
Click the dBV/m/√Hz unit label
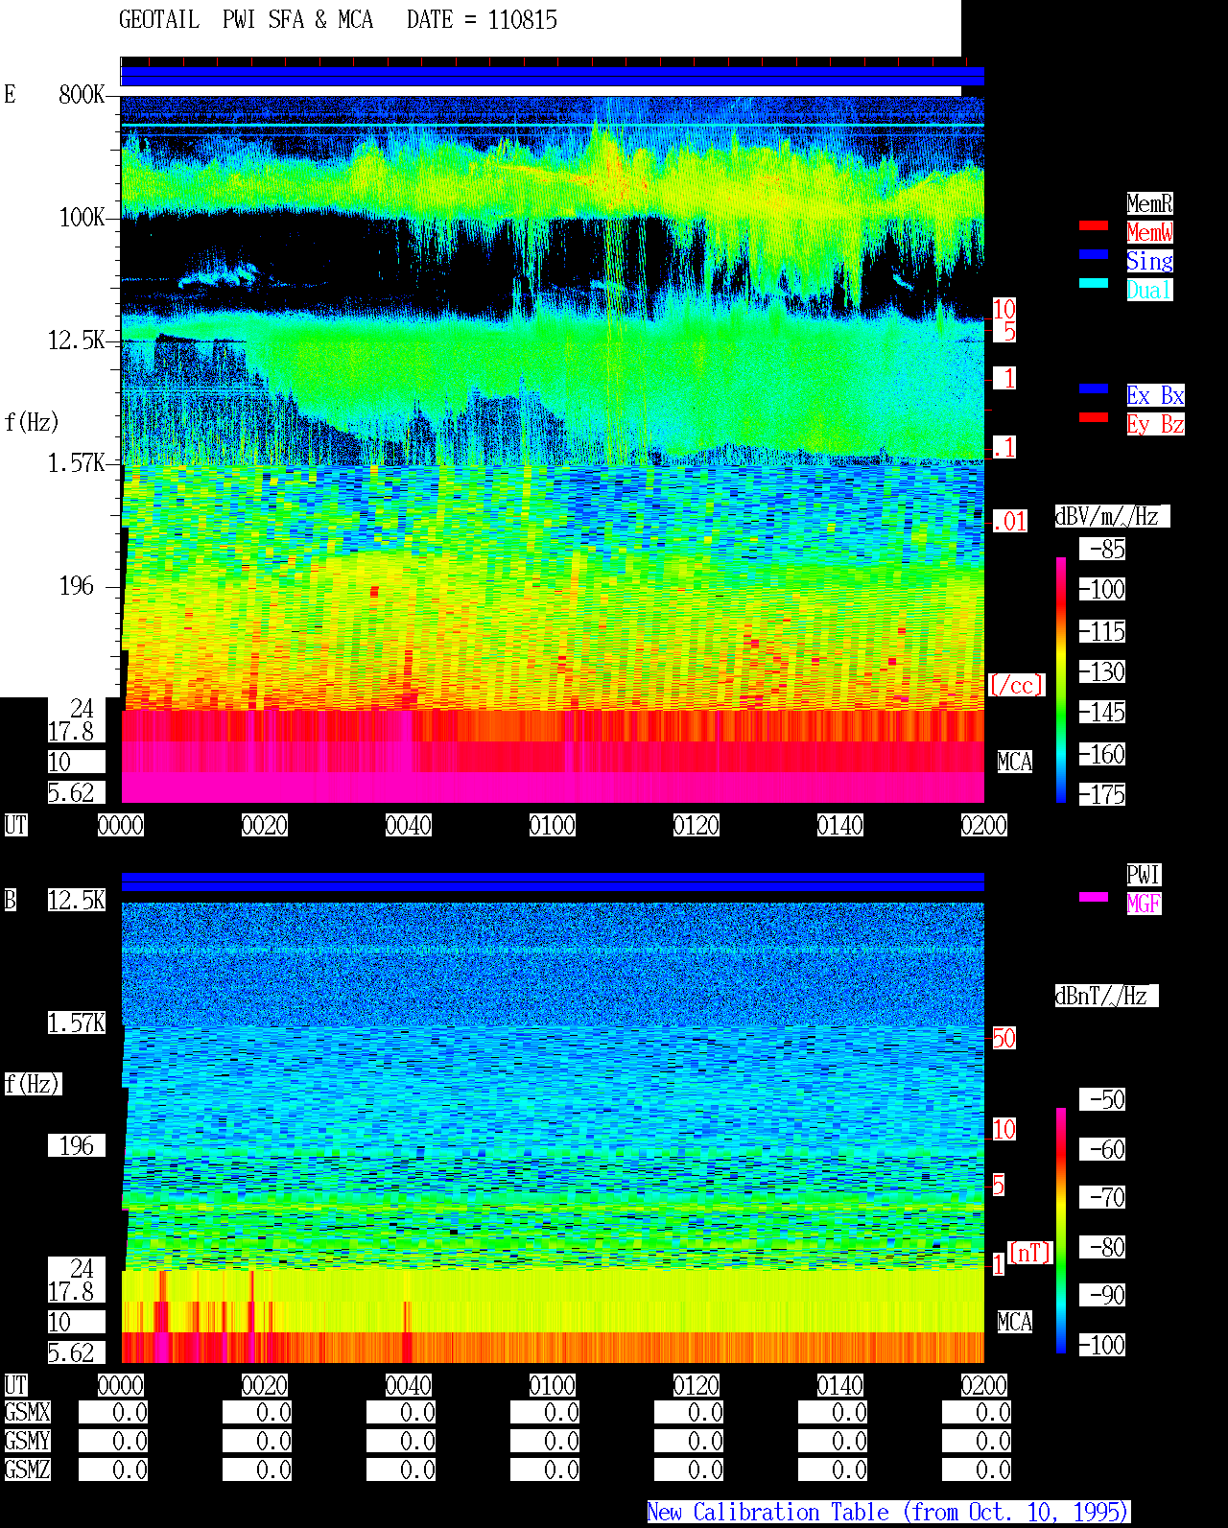[x=1112, y=516]
